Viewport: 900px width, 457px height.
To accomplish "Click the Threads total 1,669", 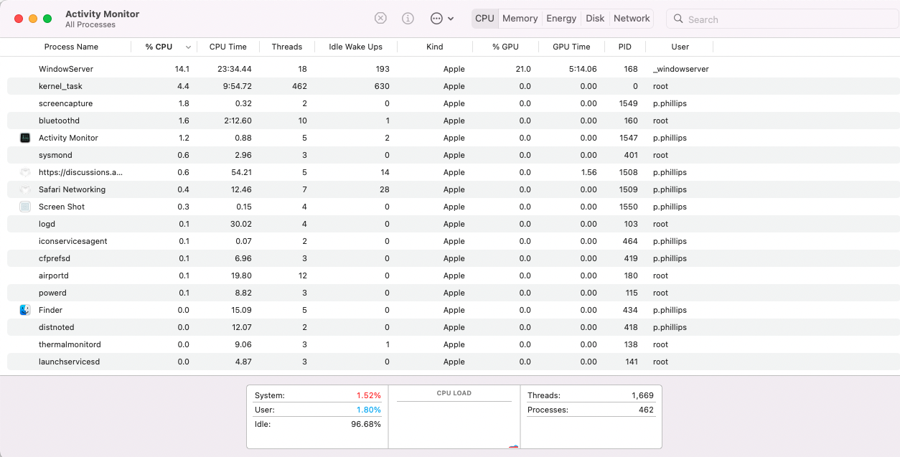I will 643,395.
